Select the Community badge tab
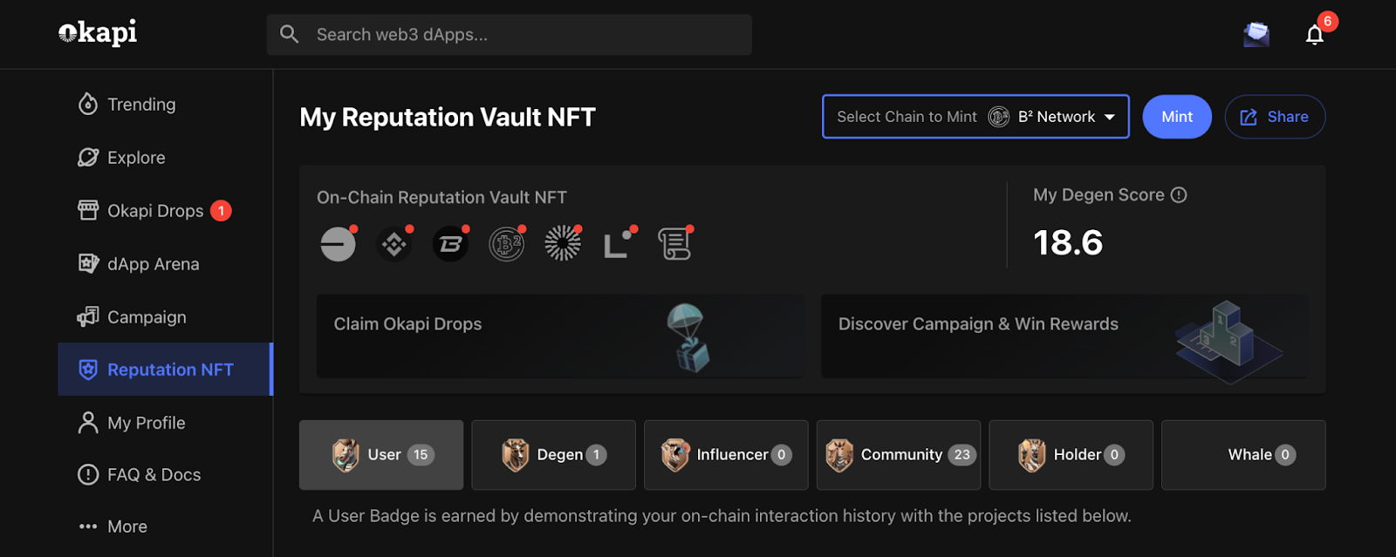Image resolution: width=1396 pixels, height=557 pixels. point(899,455)
